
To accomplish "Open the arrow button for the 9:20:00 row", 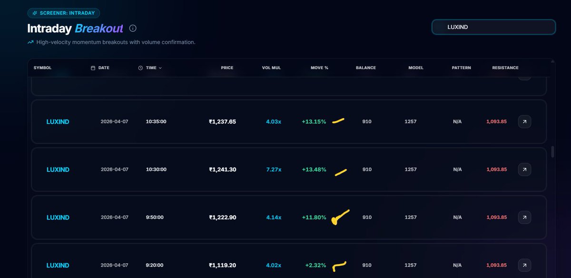I will [x=524, y=265].
